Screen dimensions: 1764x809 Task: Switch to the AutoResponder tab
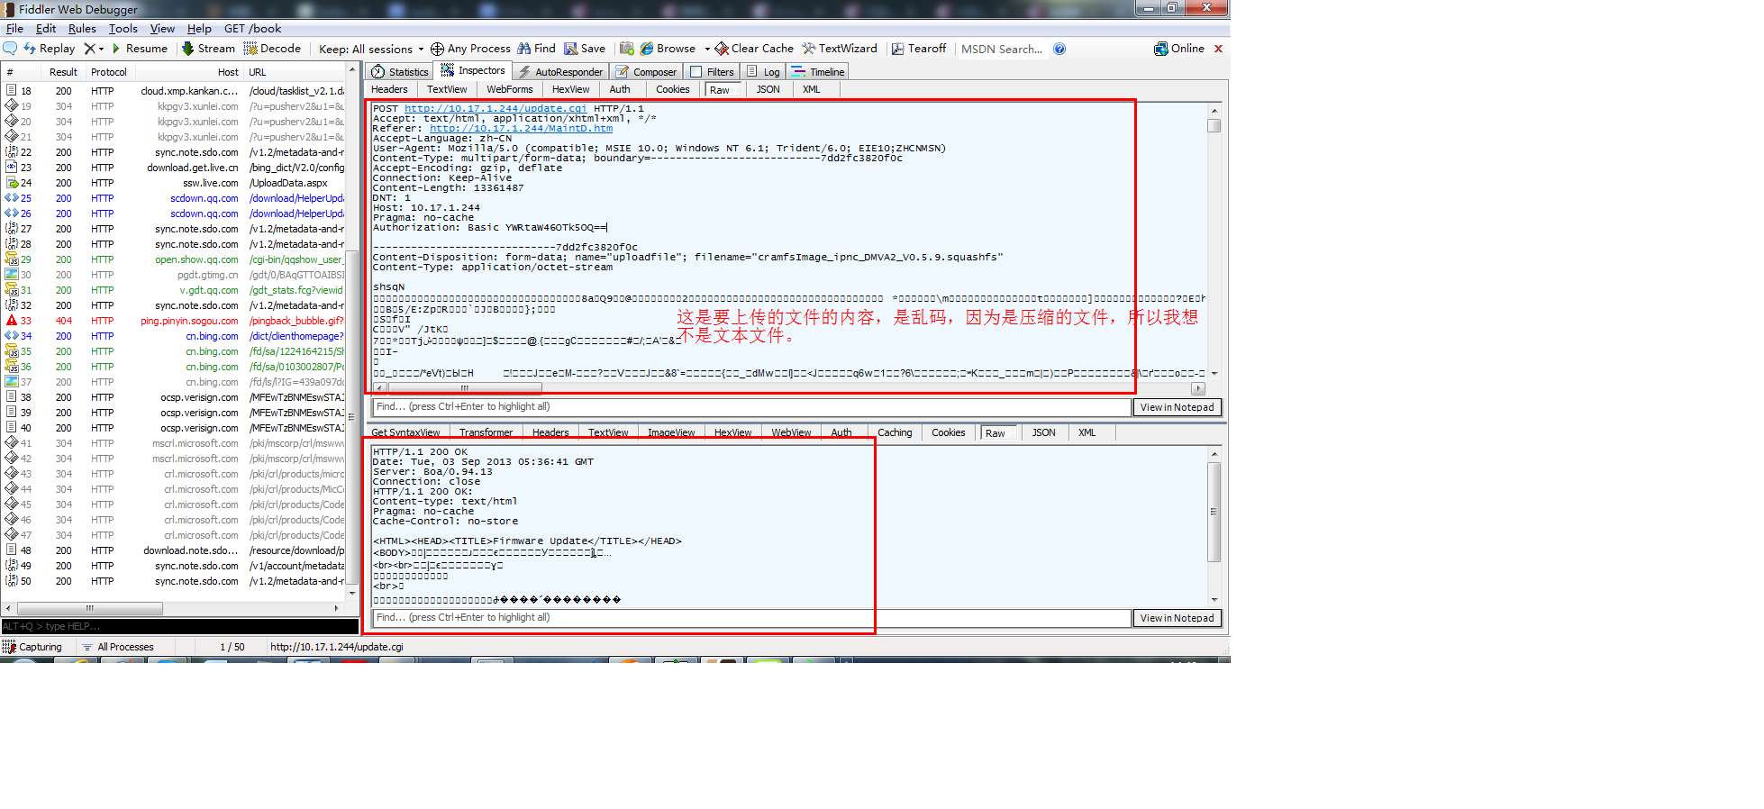[560, 72]
